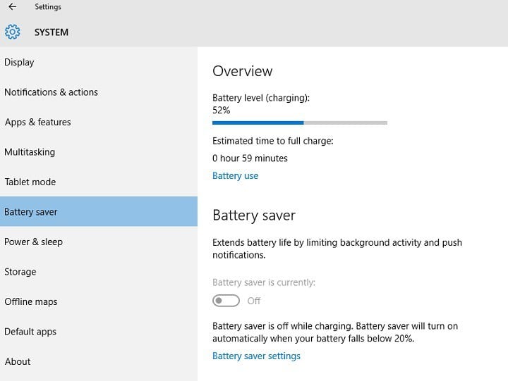Select Notifications & actions in sidebar
This screenshot has height=381, width=508.
(x=99, y=92)
